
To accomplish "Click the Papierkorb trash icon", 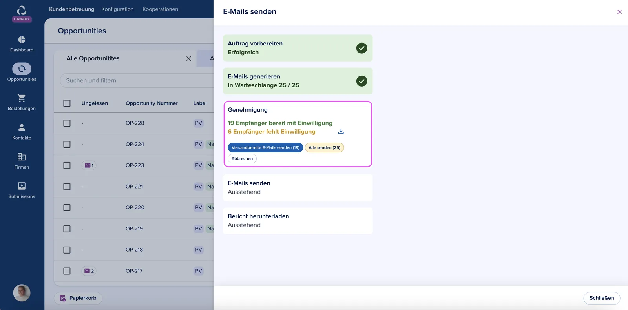I will (62, 298).
